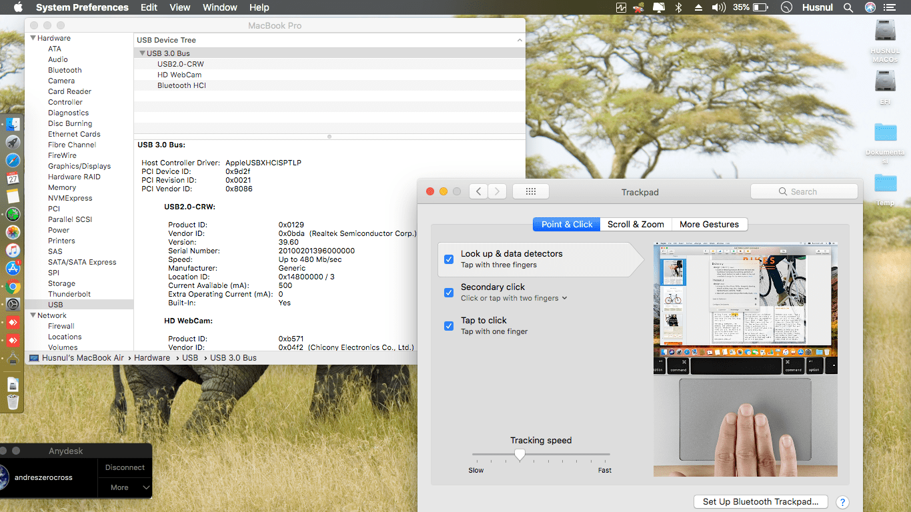Open Photos app from the dock
Screen dimensions: 911x512
[13, 232]
